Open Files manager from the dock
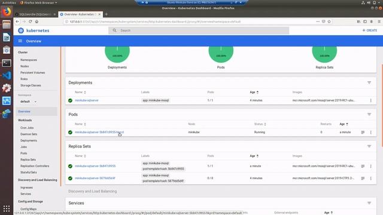This screenshot has width=383, height=215. point(7,24)
